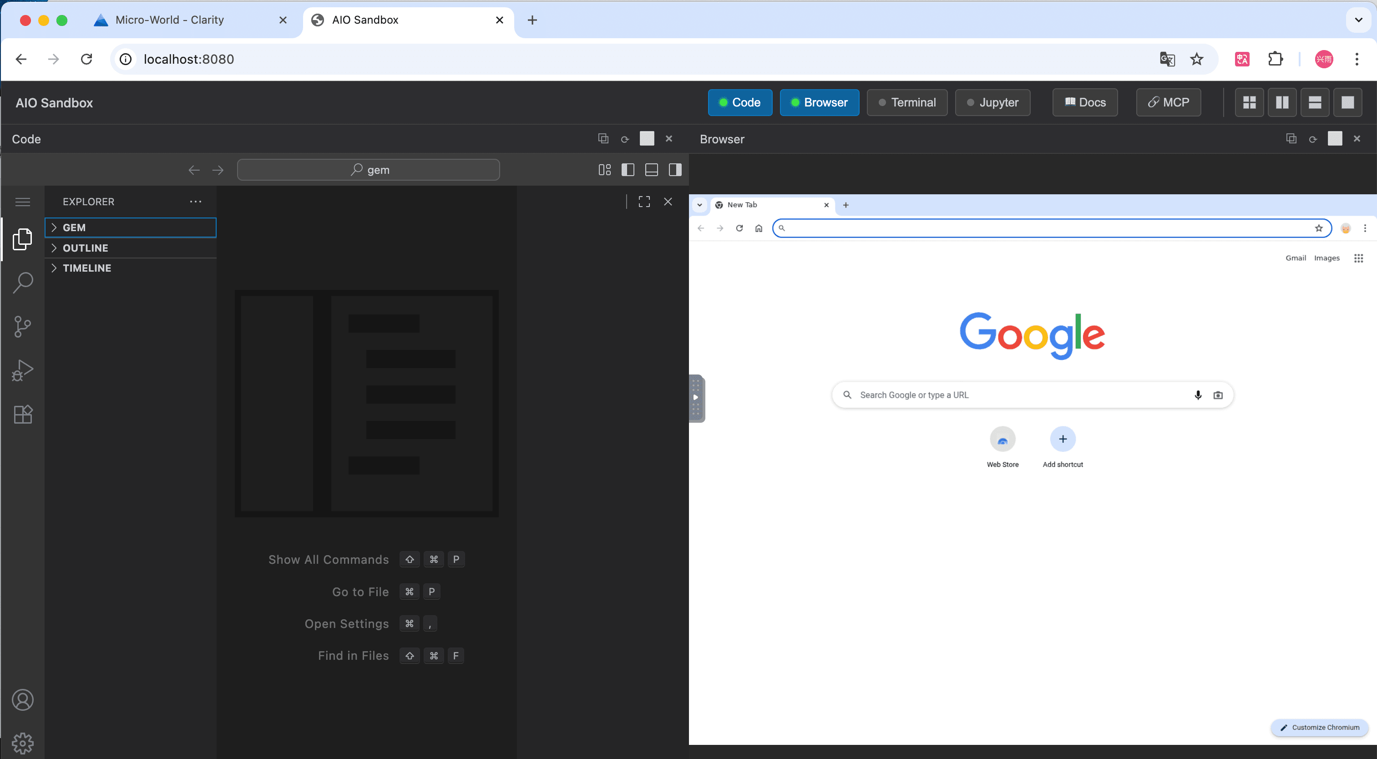Toggle primary side bar visibility icon

pos(628,170)
